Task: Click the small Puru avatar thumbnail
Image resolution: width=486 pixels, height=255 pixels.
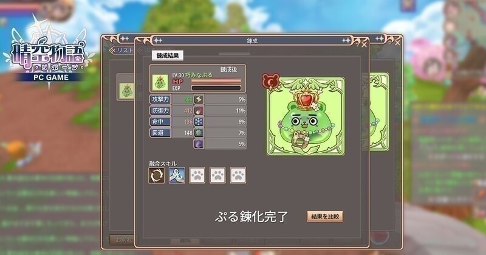Action: [x=160, y=83]
